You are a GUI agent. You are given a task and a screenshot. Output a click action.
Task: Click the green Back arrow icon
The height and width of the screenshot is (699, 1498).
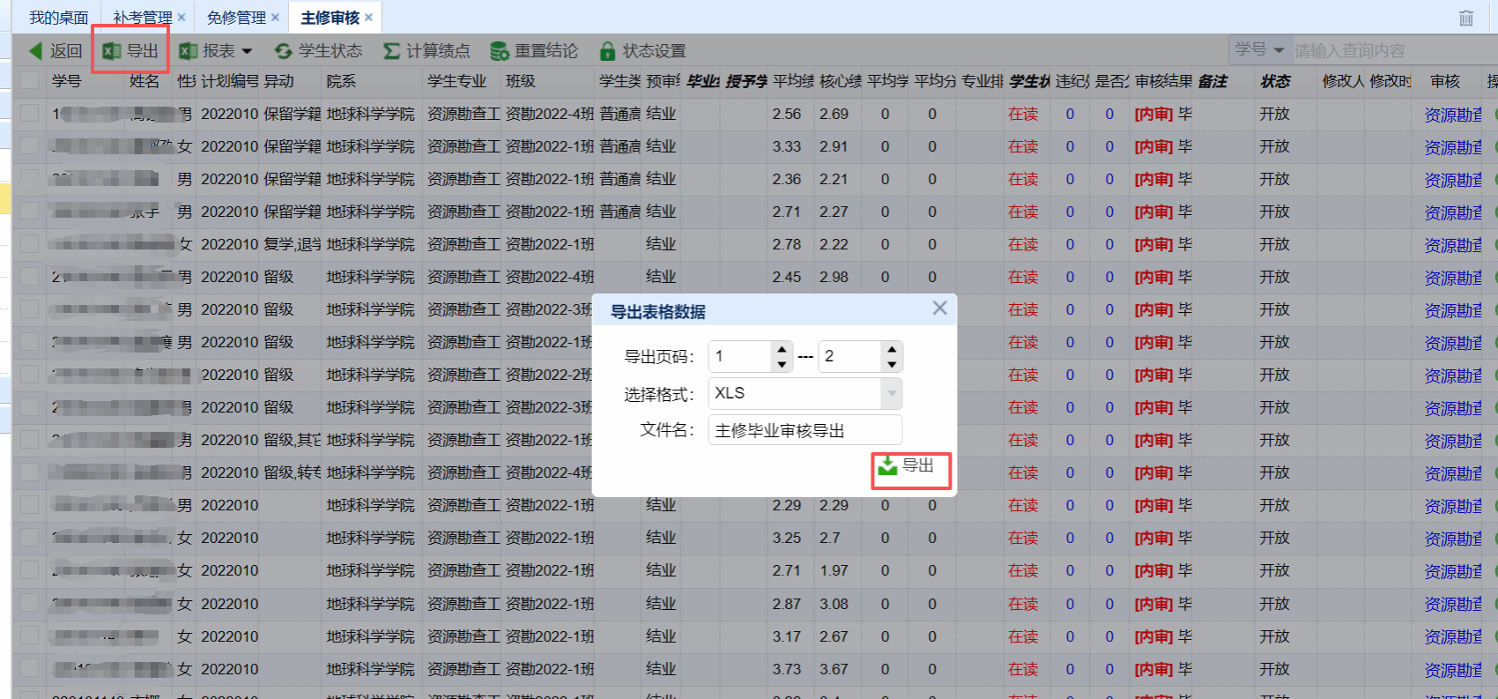[x=36, y=51]
